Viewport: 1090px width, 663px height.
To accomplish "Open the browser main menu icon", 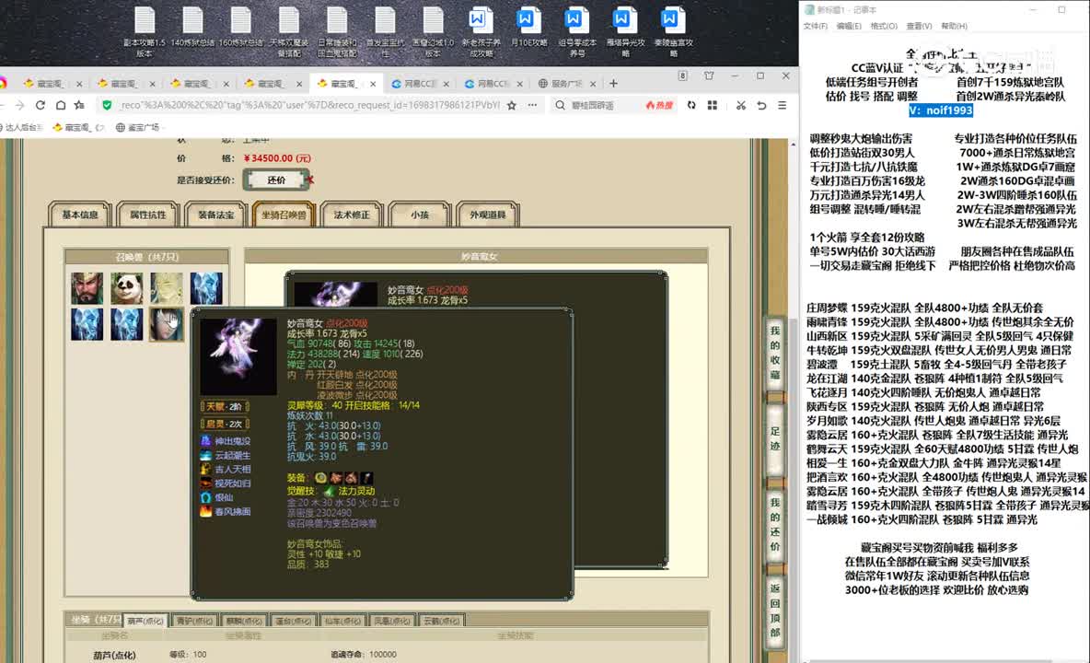I will (782, 105).
